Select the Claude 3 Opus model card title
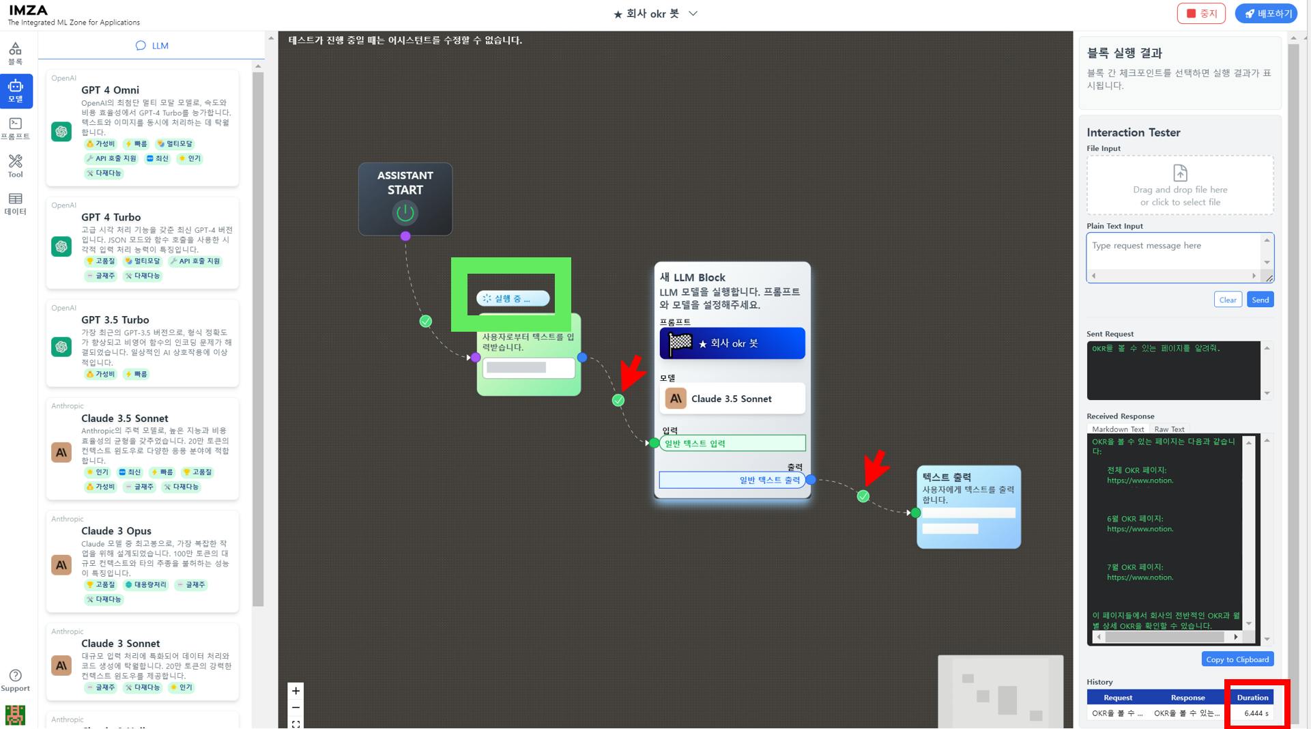 click(116, 530)
